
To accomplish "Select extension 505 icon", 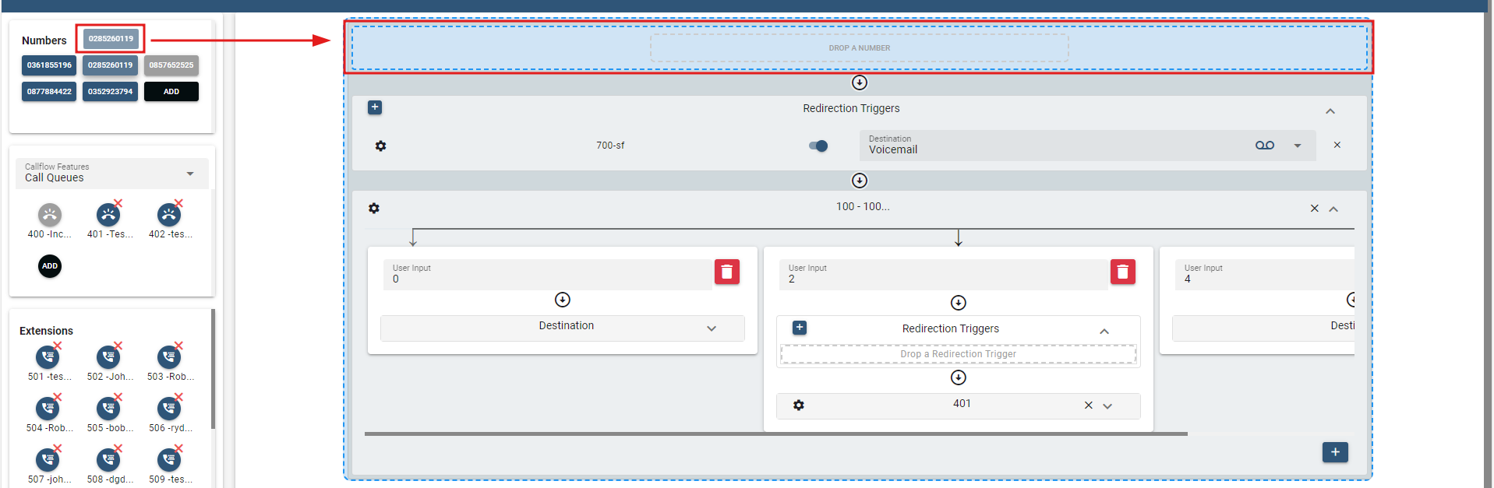I will (x=108, y=409).
